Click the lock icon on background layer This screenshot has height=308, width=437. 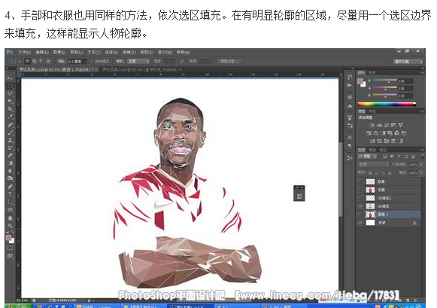[414, 223]
